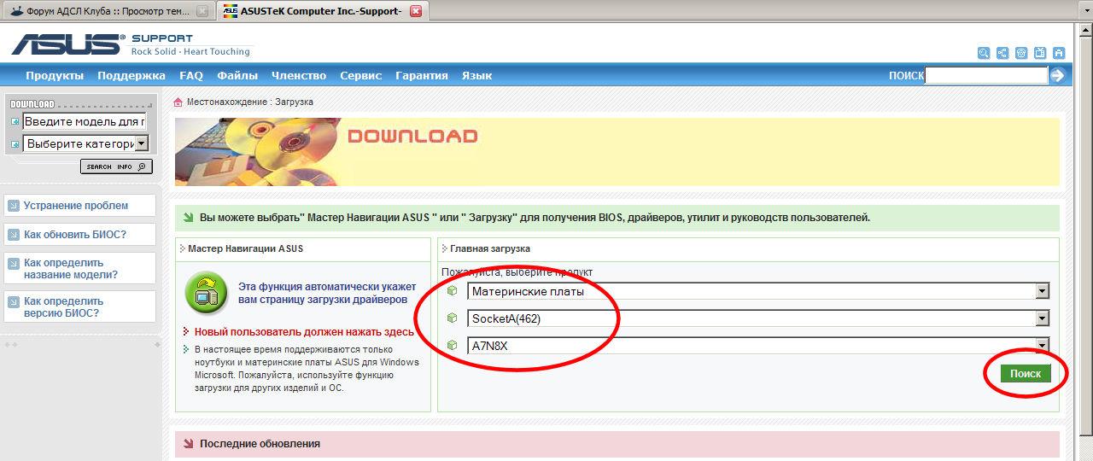Open the sitemap icon in the header

1002,53
